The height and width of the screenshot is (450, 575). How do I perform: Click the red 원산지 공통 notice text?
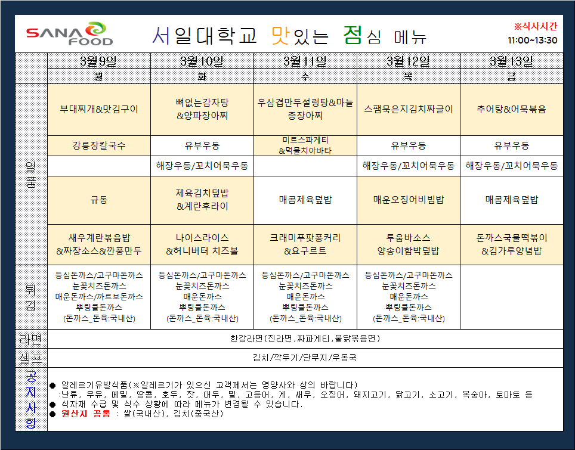tap(86, 413)
